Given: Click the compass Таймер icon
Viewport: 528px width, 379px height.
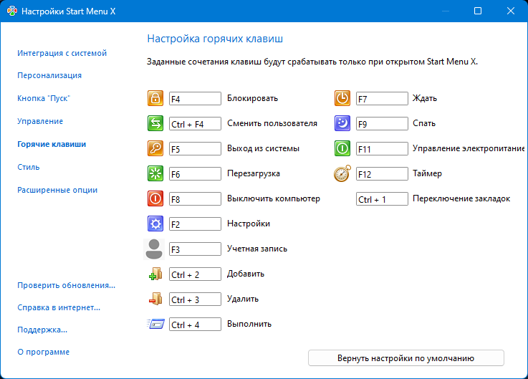Looking at the screenshot, I should click(x=342, y=174).
